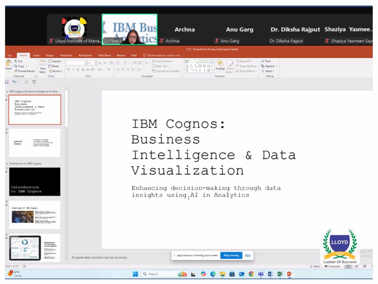
Task: Click the Cut scissors command
Action: (18, 61)
